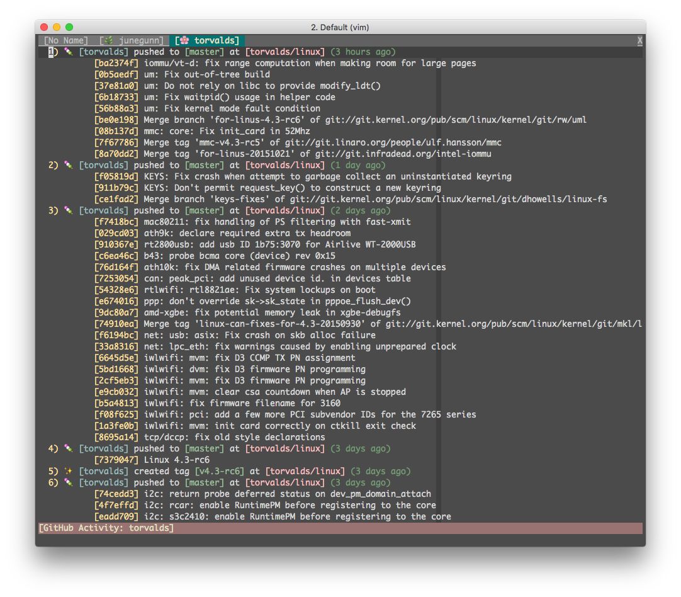
Task: Open [master] branch link on event 2
Action: pos(205,165)
